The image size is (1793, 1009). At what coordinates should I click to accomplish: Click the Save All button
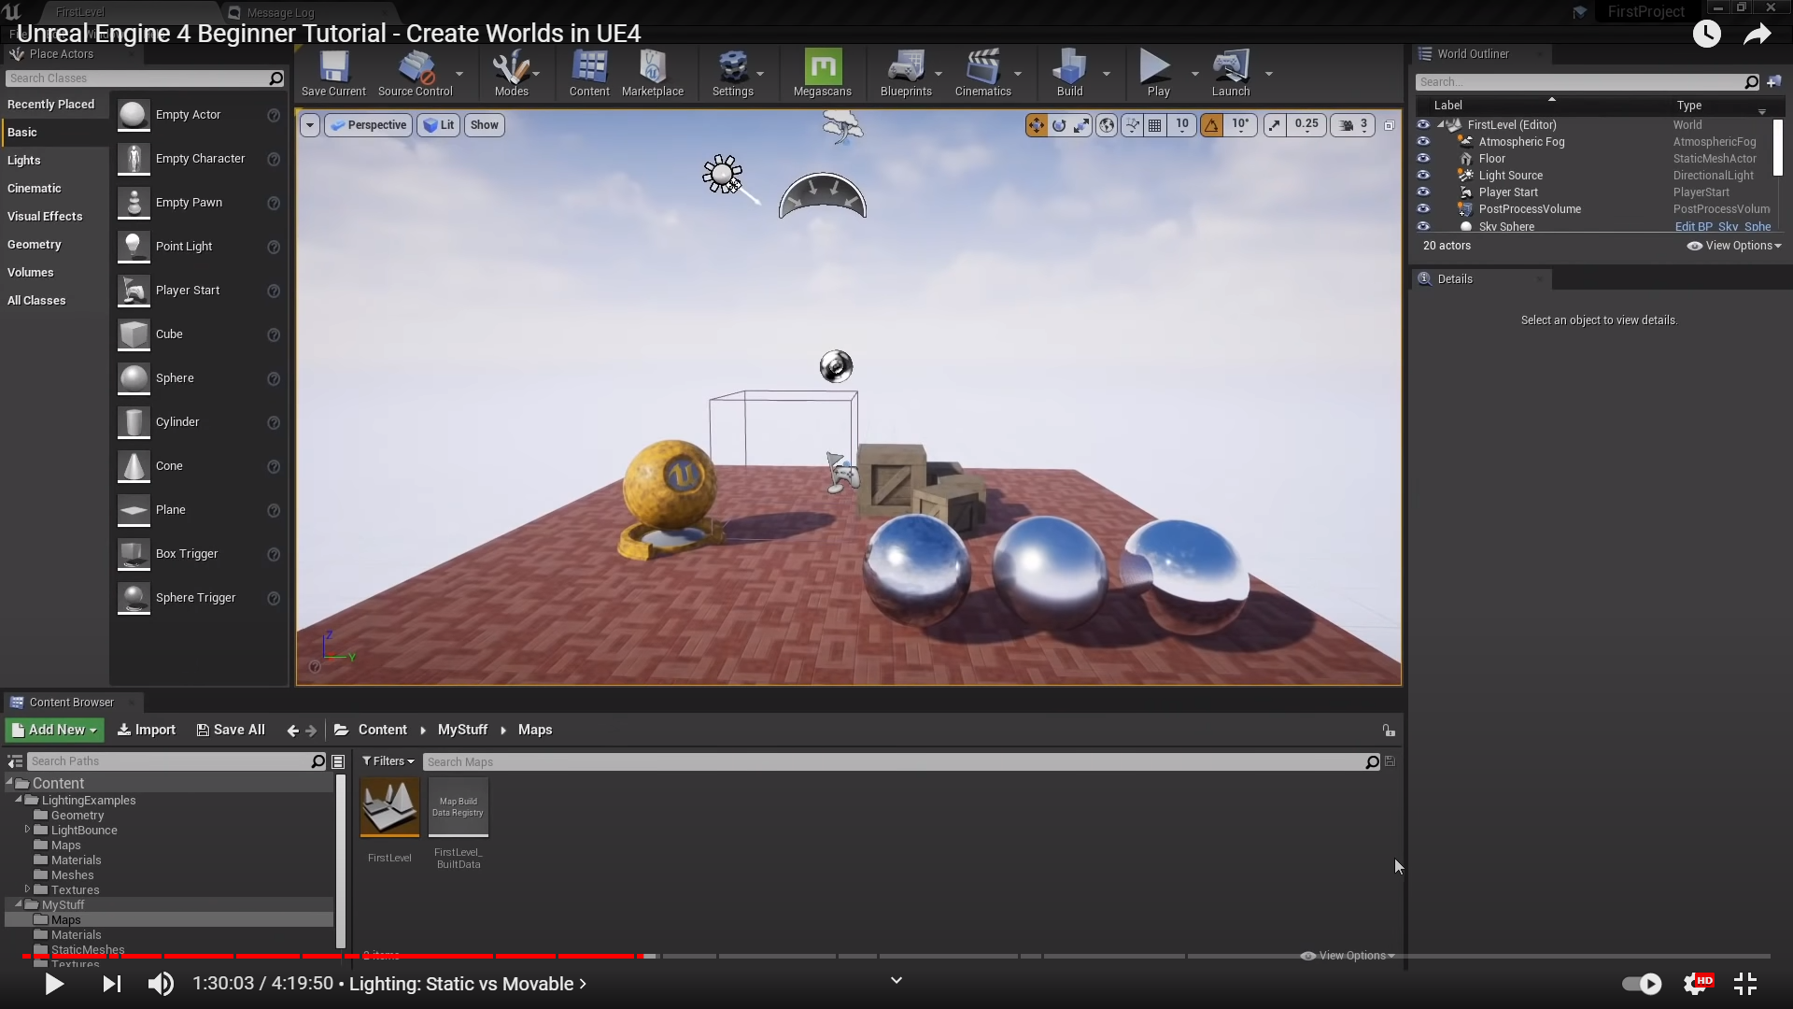coord(230,730)
